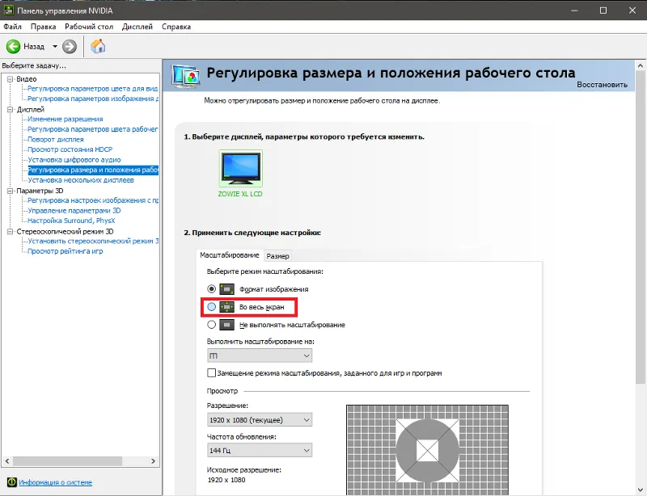The image size is (647, 496).
Task: Collapse the 'Параметры 3D' tree node
Action: 11,191
